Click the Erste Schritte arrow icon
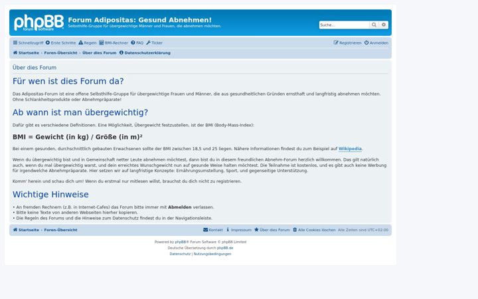This screenshot has height=299, width=478. [x=48, y=43]
